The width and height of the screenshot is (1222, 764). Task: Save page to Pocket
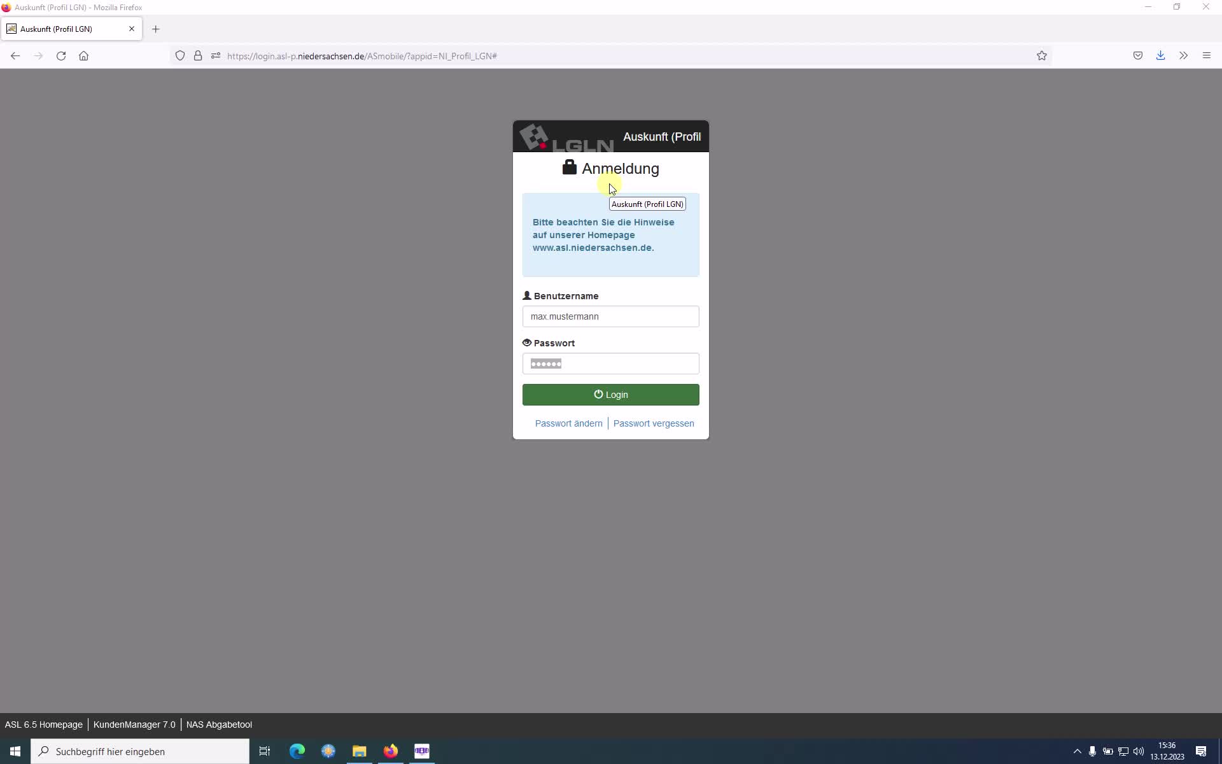point(1138,56)
